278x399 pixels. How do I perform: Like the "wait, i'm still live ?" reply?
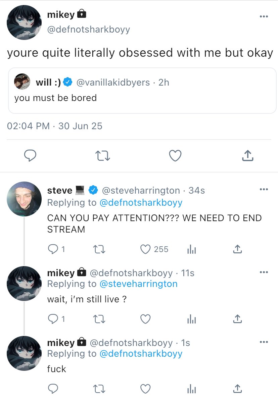(x=145, y=319)
